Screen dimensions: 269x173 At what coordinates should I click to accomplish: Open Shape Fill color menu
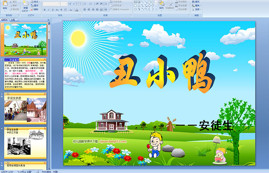coord(182,2)
